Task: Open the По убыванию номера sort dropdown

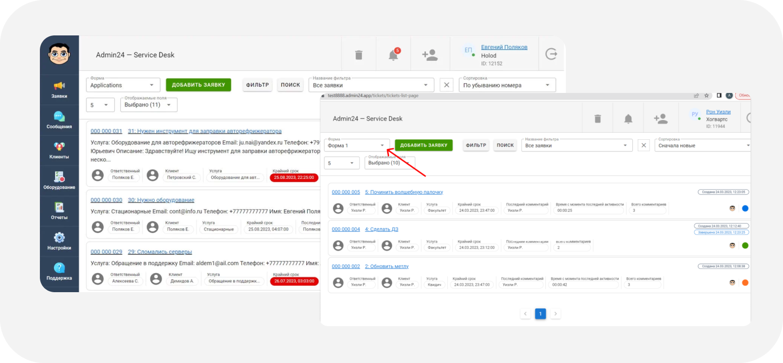Action: coord(507,85)
